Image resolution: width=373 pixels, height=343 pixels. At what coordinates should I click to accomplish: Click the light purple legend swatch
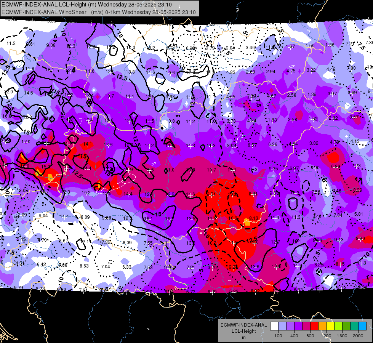click(x=290, y=326)
